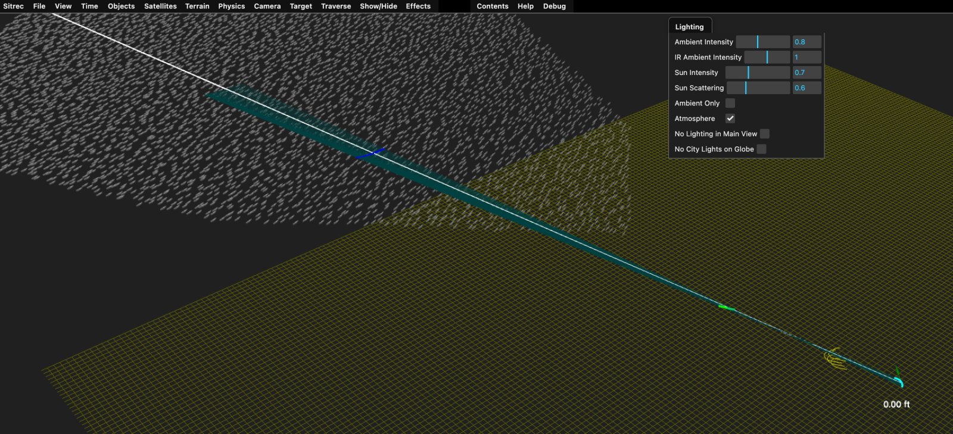Open the Satellites menu
This screenshot has width=953, height=434.
click(160, 6)
